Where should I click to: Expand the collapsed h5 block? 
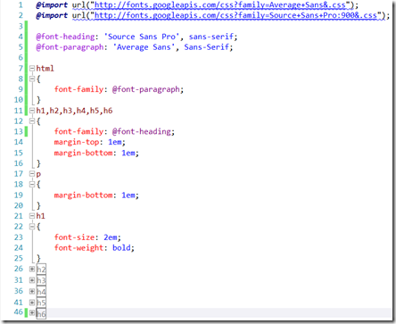tap(32, 303)
